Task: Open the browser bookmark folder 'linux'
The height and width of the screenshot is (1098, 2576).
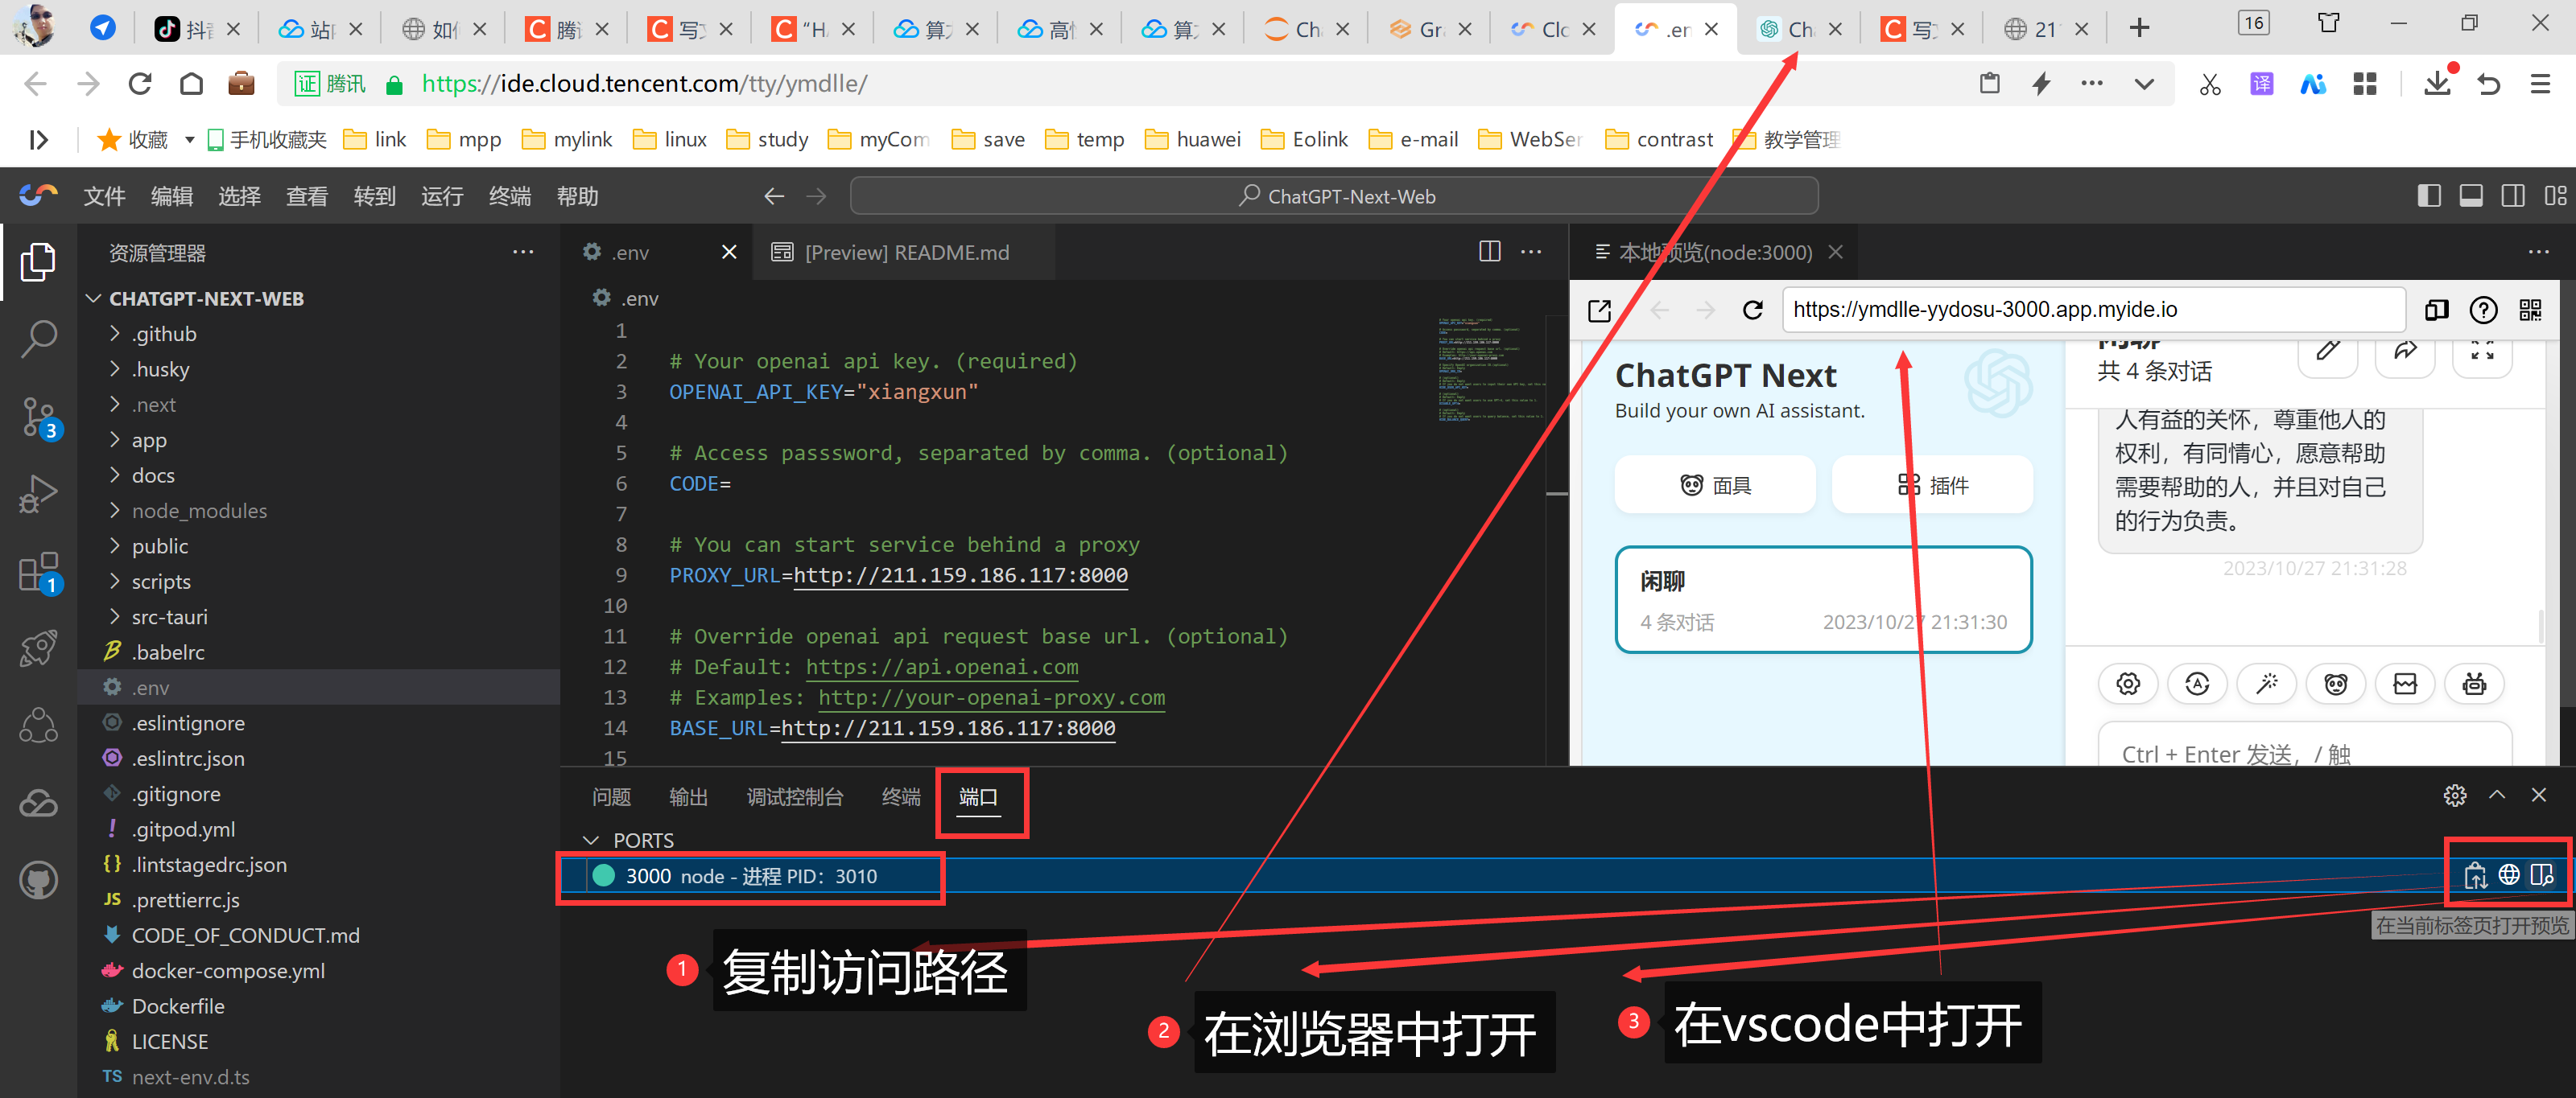Action: point(670,140)
